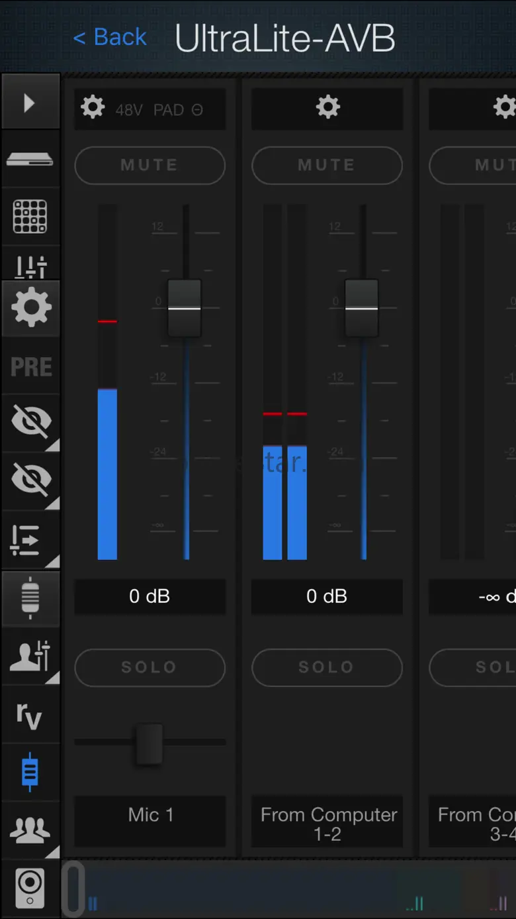This screenshot has width=516, height=919.
Task: Click the Mic 1 volume fader handle
Action: pyautogui.click(x=185, y=308)
